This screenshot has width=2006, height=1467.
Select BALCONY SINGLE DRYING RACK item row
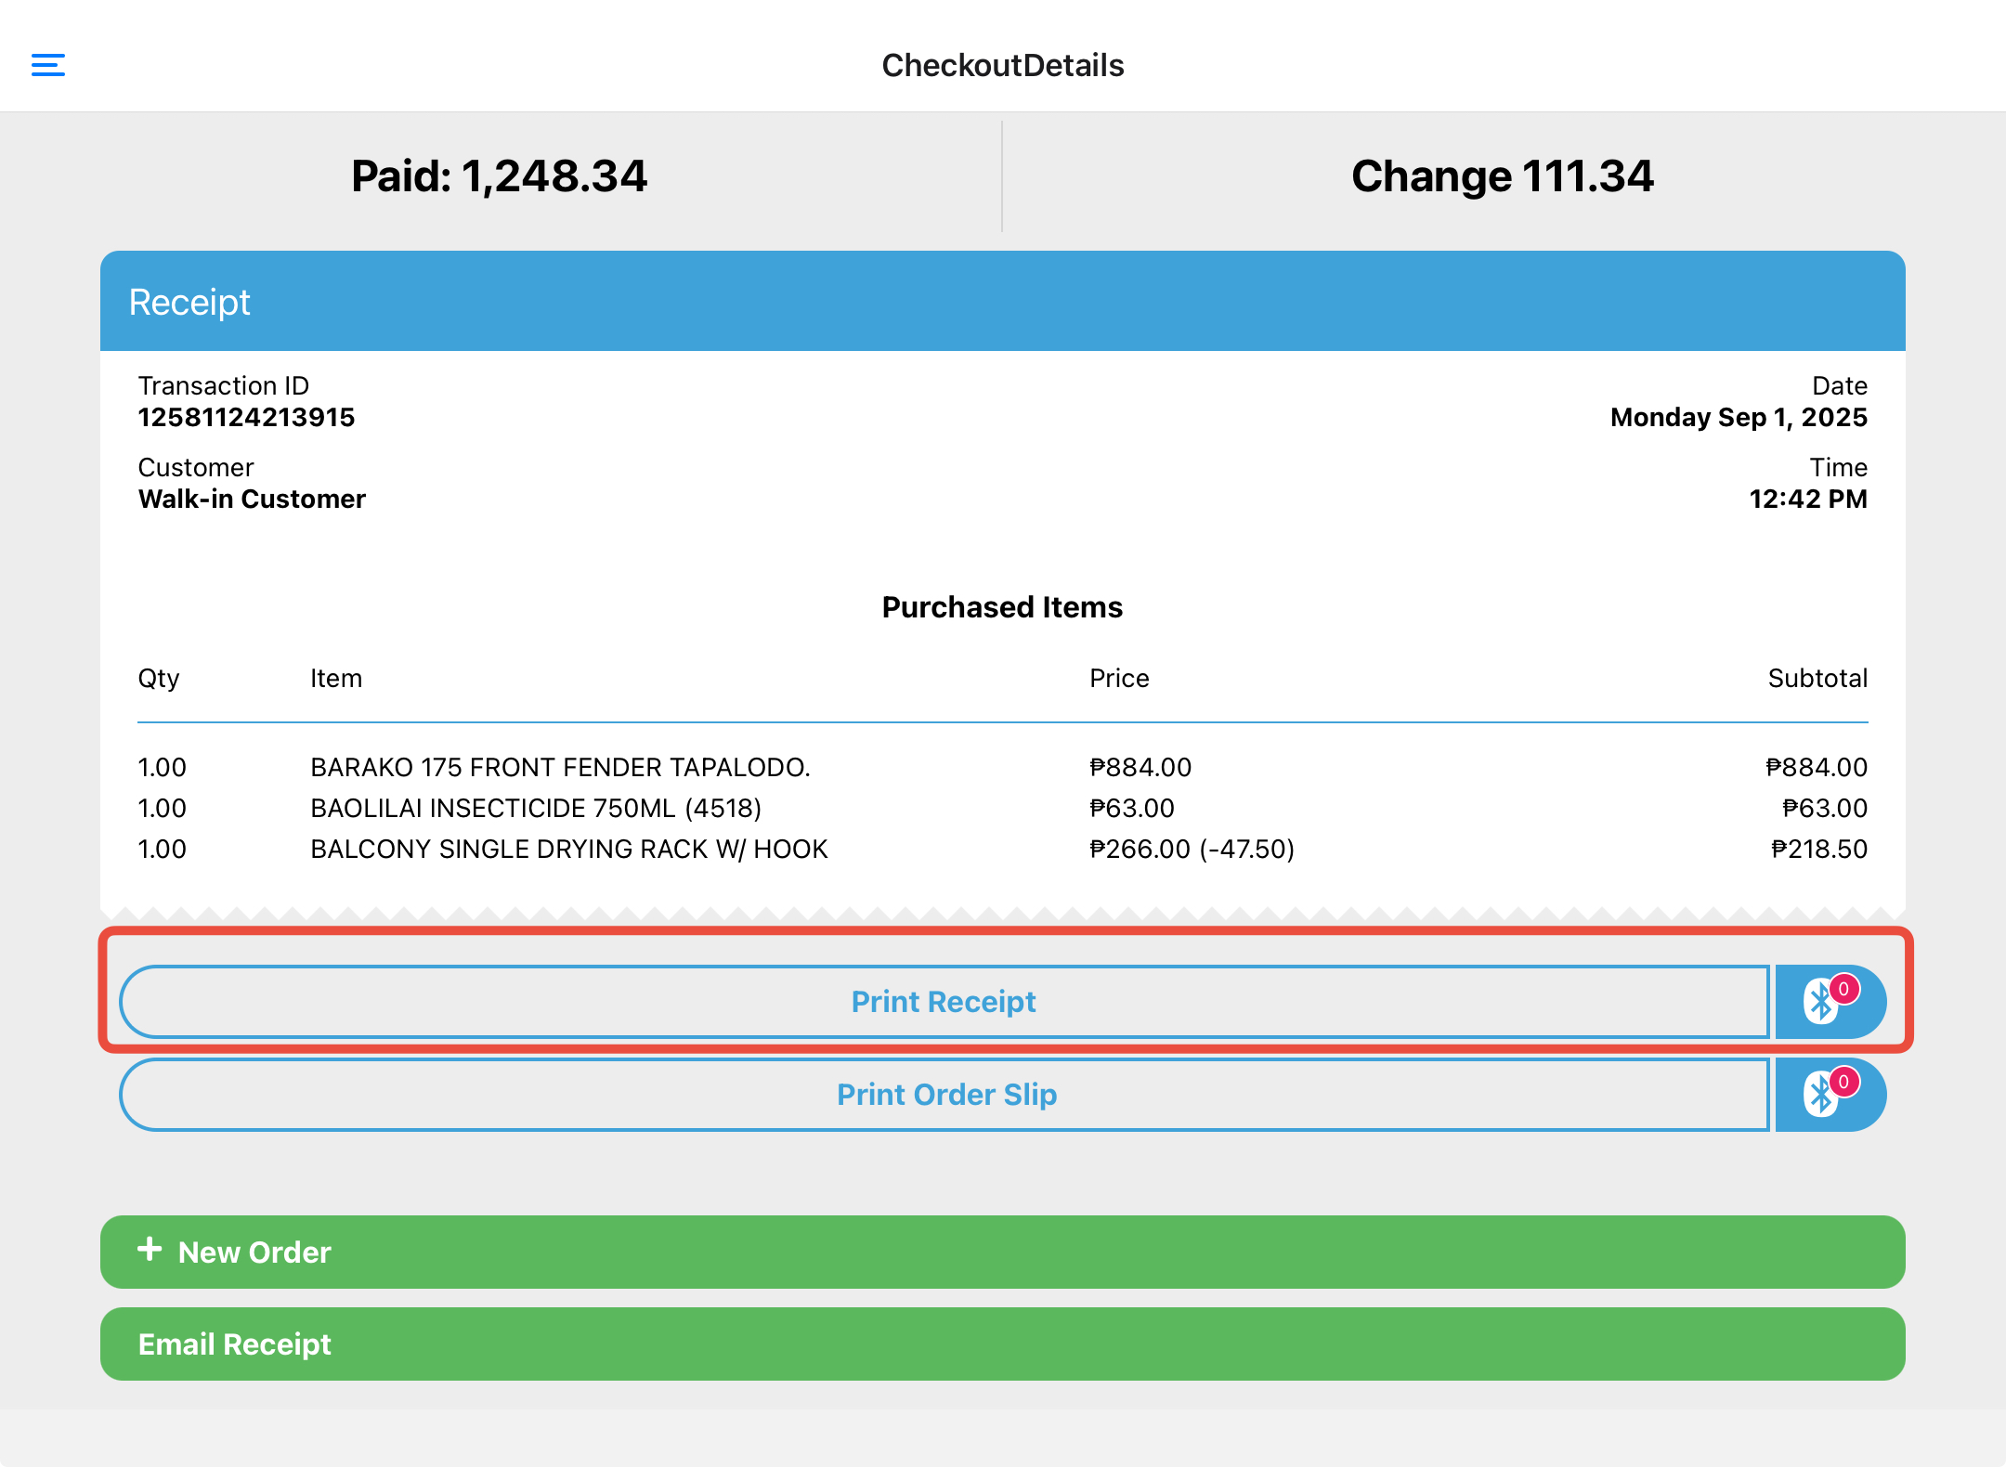(x=568, y=850)
